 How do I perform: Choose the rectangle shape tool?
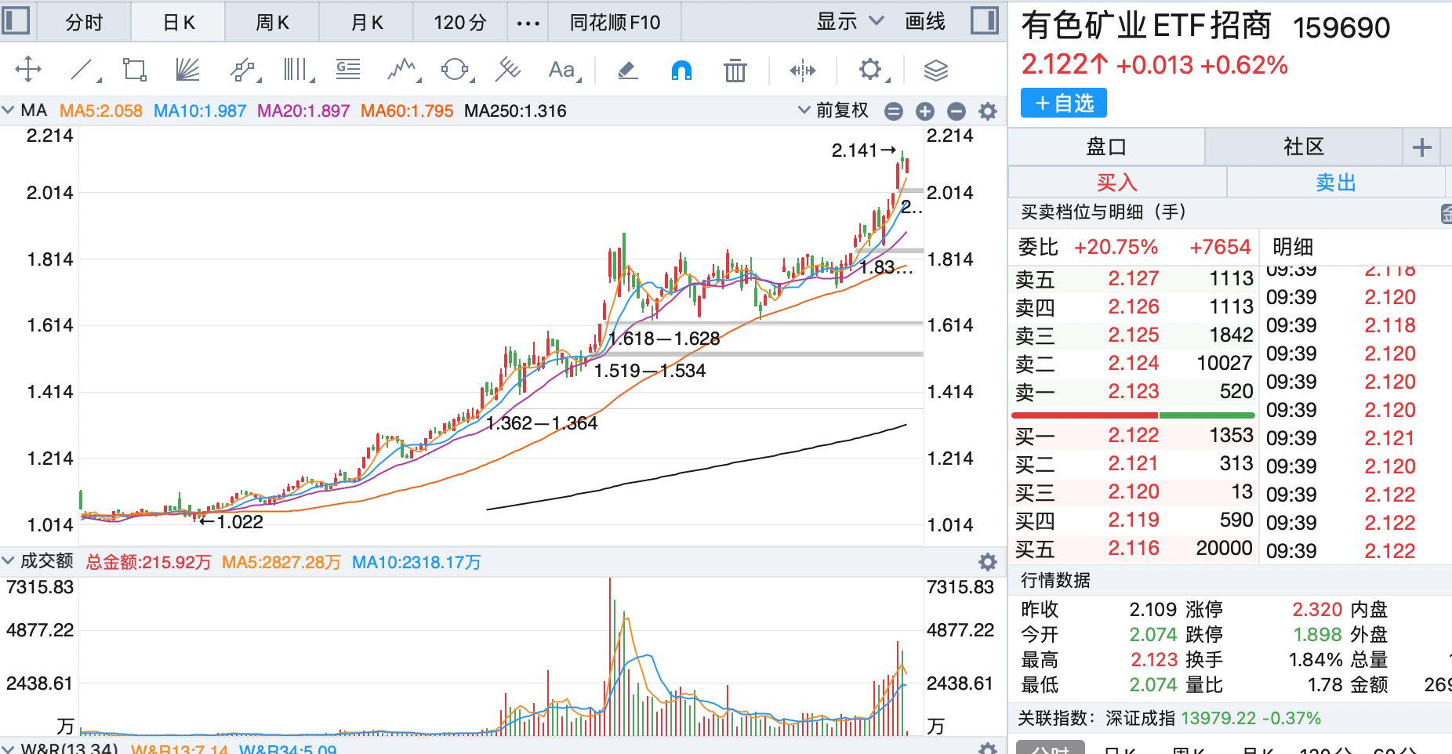tap(134, 70)
